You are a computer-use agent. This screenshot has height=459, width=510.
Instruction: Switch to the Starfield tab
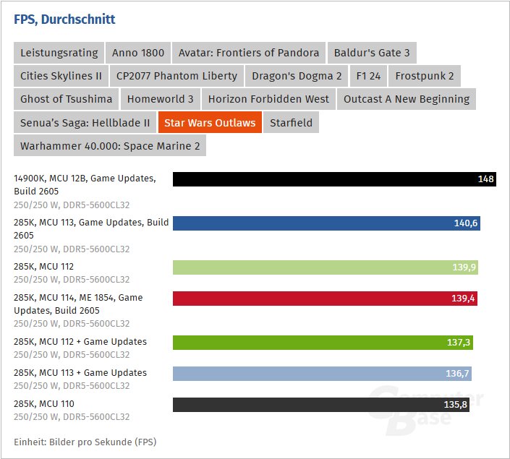click(x=291, y=122)
